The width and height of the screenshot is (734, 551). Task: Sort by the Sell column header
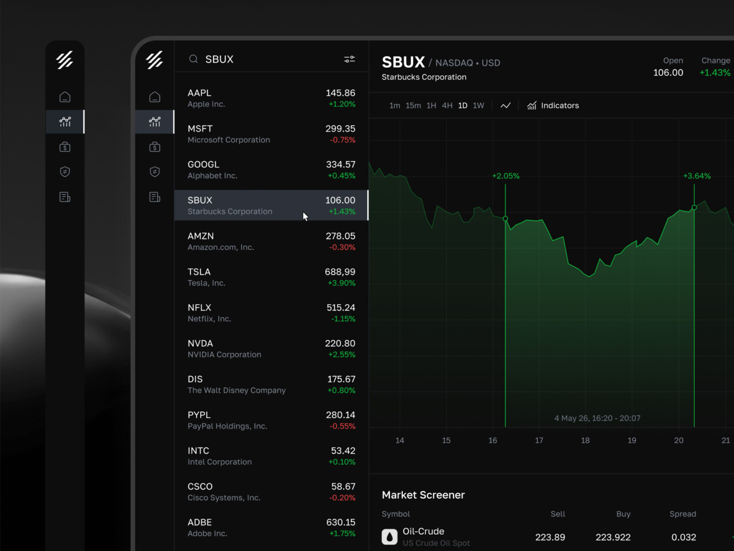[558, 514]
